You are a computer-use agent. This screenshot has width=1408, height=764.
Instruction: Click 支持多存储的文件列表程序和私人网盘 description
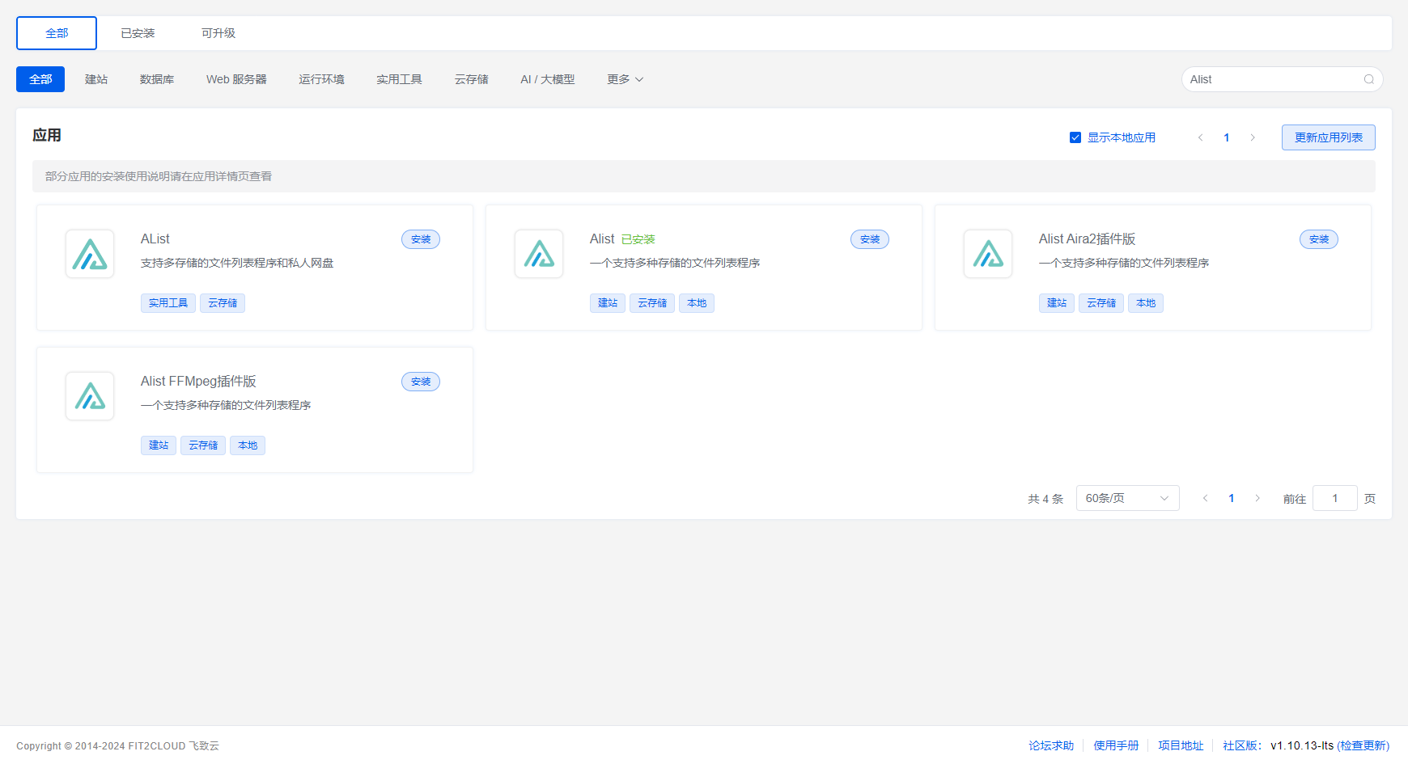(237, 263)
